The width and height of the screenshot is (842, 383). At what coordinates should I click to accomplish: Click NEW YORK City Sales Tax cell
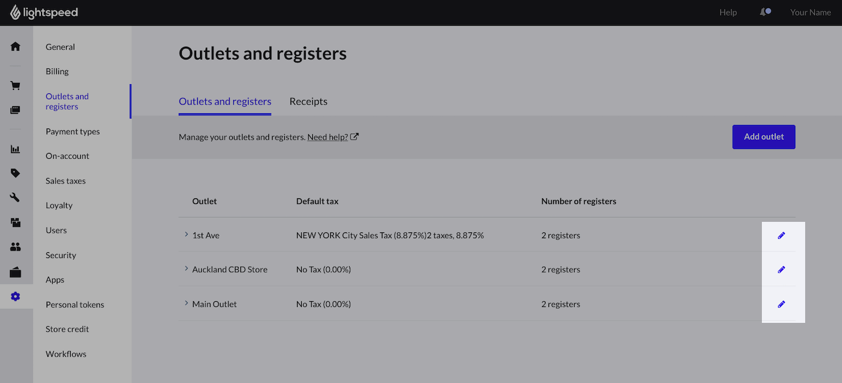pyautogui.click(x=390, y=235)
